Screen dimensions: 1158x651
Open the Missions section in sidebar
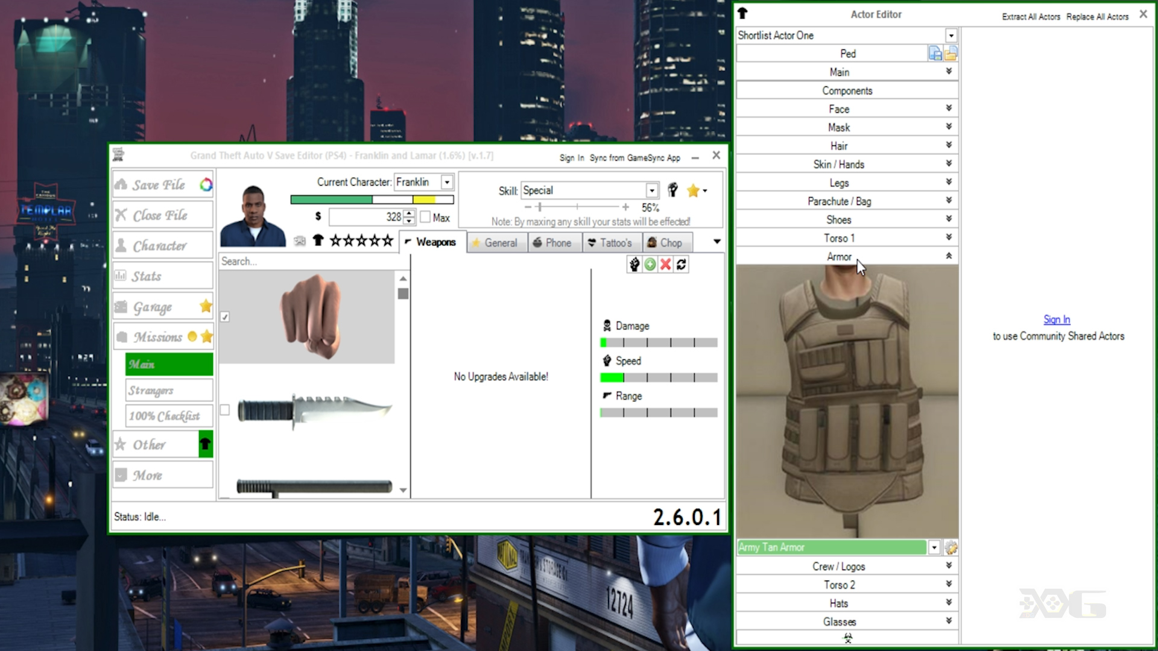[163, 337]
